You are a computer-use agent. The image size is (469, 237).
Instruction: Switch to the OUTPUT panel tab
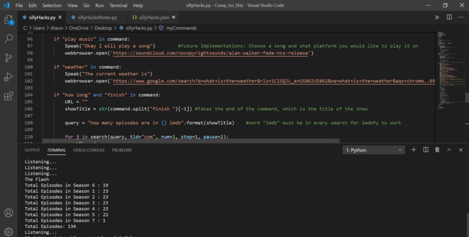click(x=32, y=150)
